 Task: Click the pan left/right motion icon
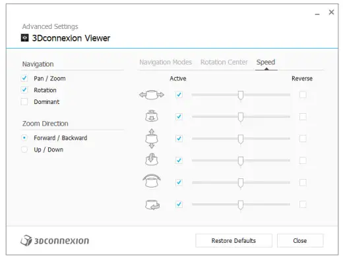(152, 95)
